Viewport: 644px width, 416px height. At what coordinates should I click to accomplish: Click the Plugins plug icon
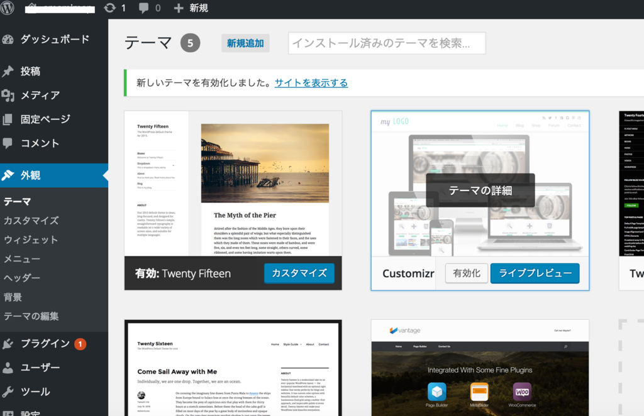point(8,343)
